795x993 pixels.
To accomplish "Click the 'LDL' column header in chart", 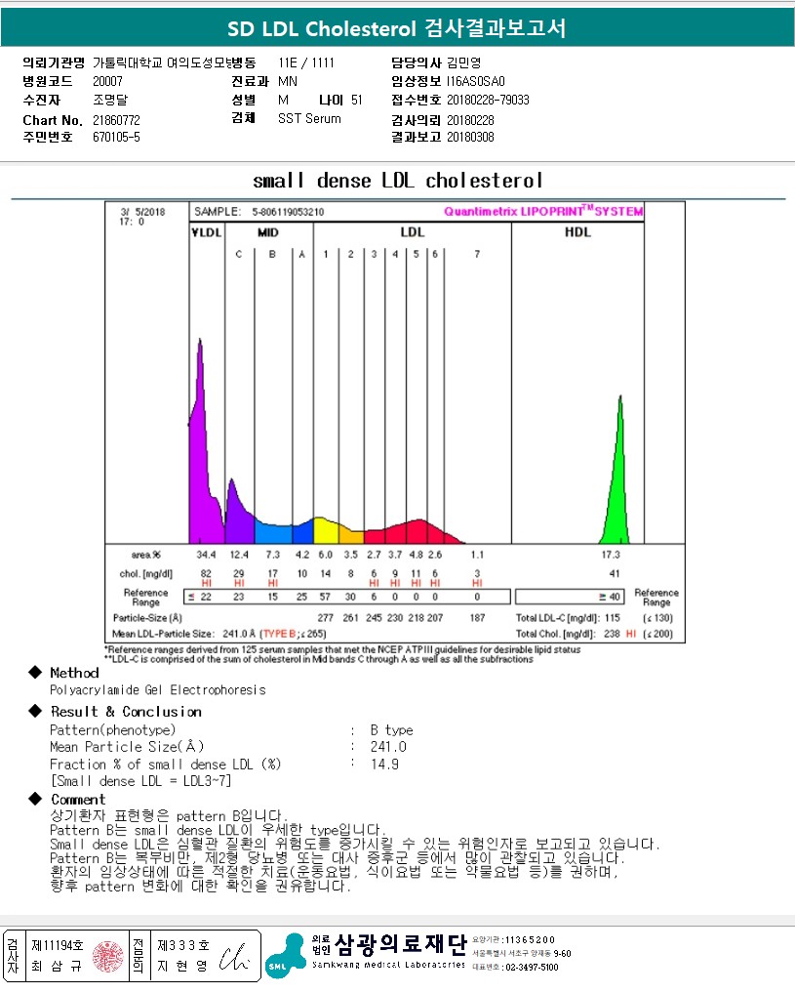I will [413, 232].
